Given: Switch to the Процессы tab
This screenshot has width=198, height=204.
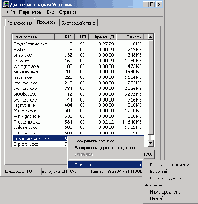Looking at the screenshot, I should coord(46,22).
